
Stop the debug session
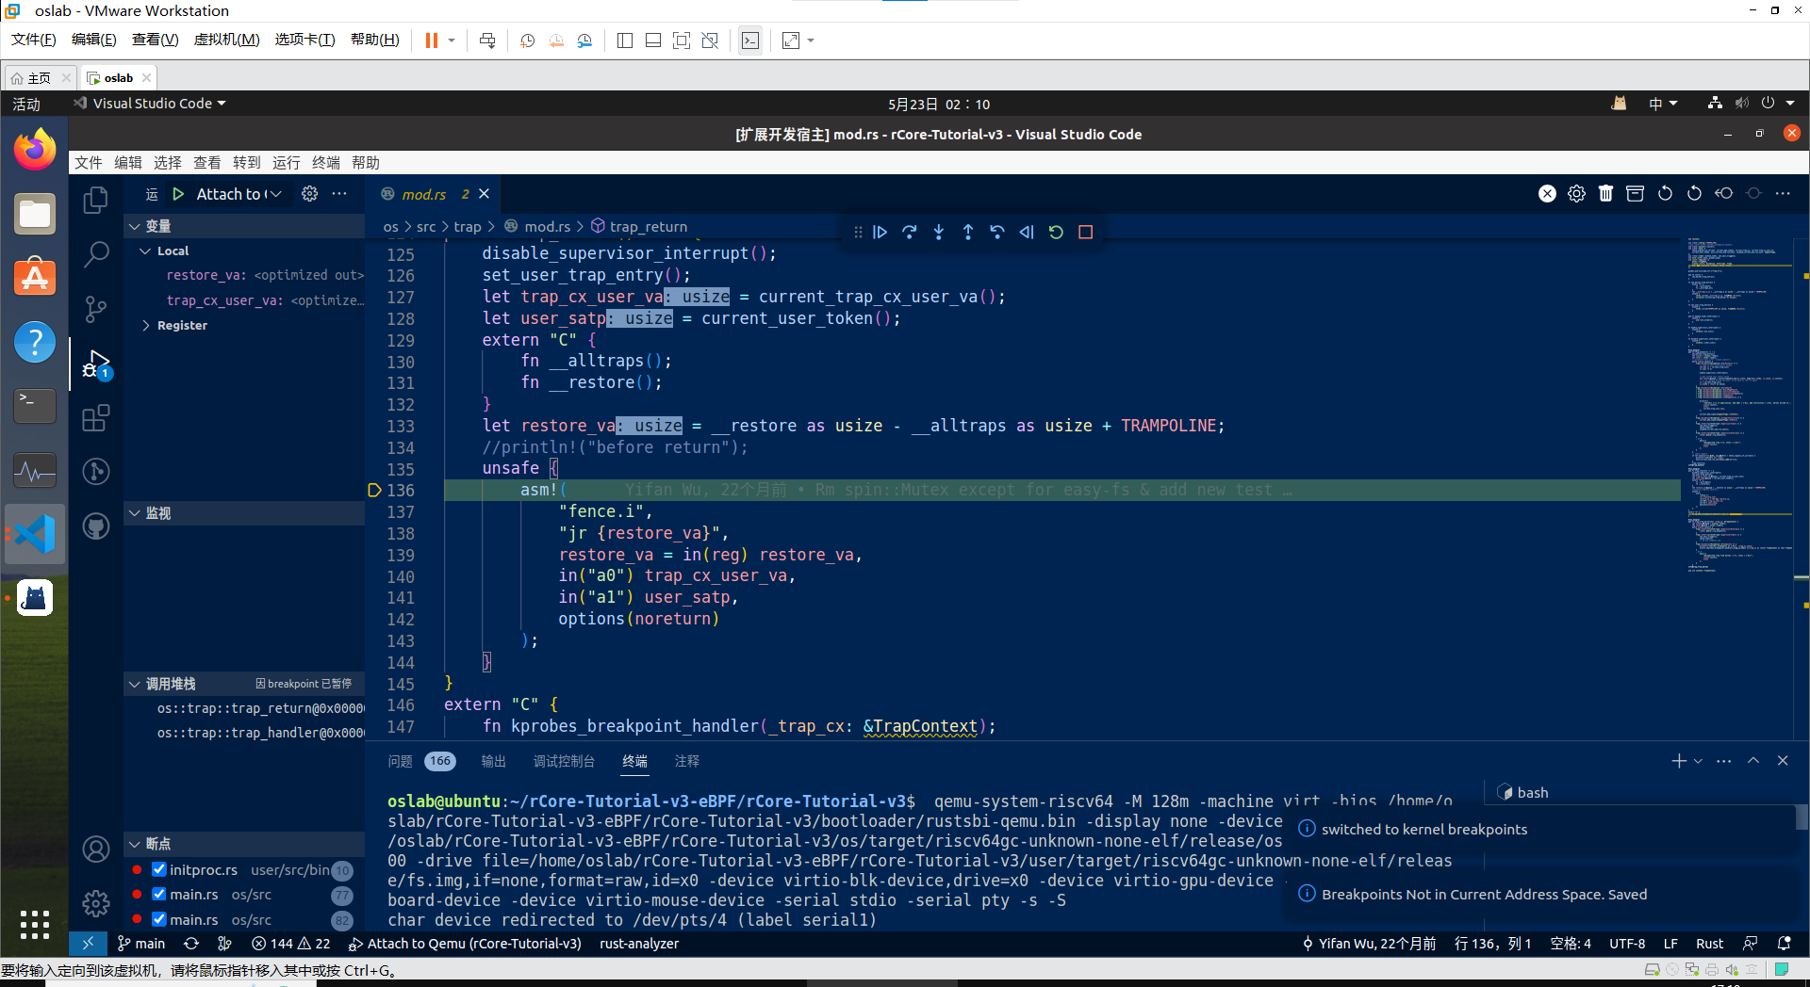(1085, 232)
